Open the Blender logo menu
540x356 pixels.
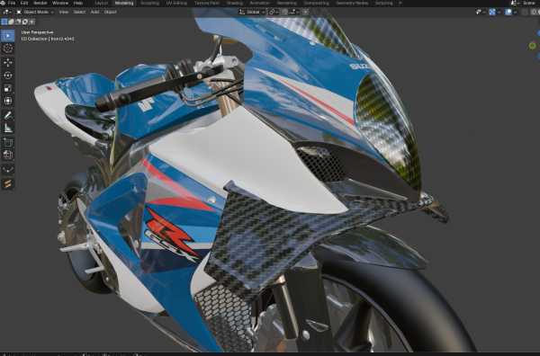[x=3, y=3]
